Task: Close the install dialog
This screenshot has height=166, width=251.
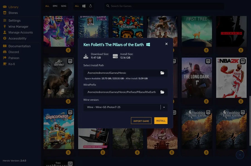Action: coord(166,44)
